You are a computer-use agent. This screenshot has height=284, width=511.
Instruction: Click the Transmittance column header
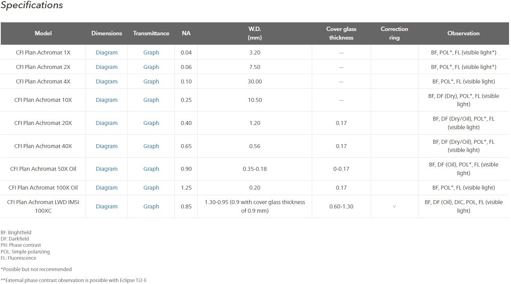(x=151, y=33)
